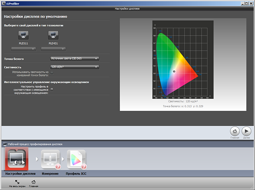This screenshot has width=255, height=190.
Task: Open the Светимость 120 cd/m² dropdown
Action: pyautogui.click(x=75, y=67)
